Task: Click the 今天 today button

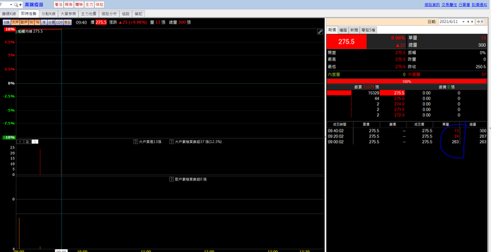Action: [x=480, y=22]
